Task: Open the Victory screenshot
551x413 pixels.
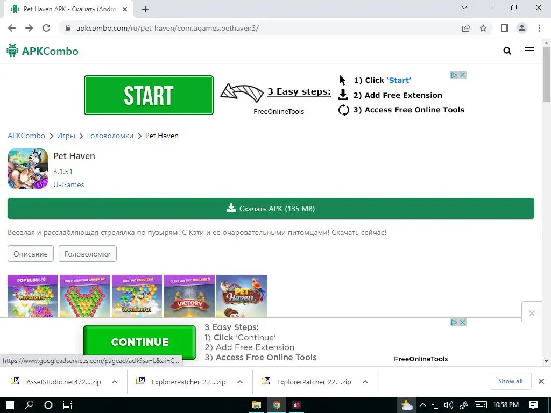Action: coord(189,296)
